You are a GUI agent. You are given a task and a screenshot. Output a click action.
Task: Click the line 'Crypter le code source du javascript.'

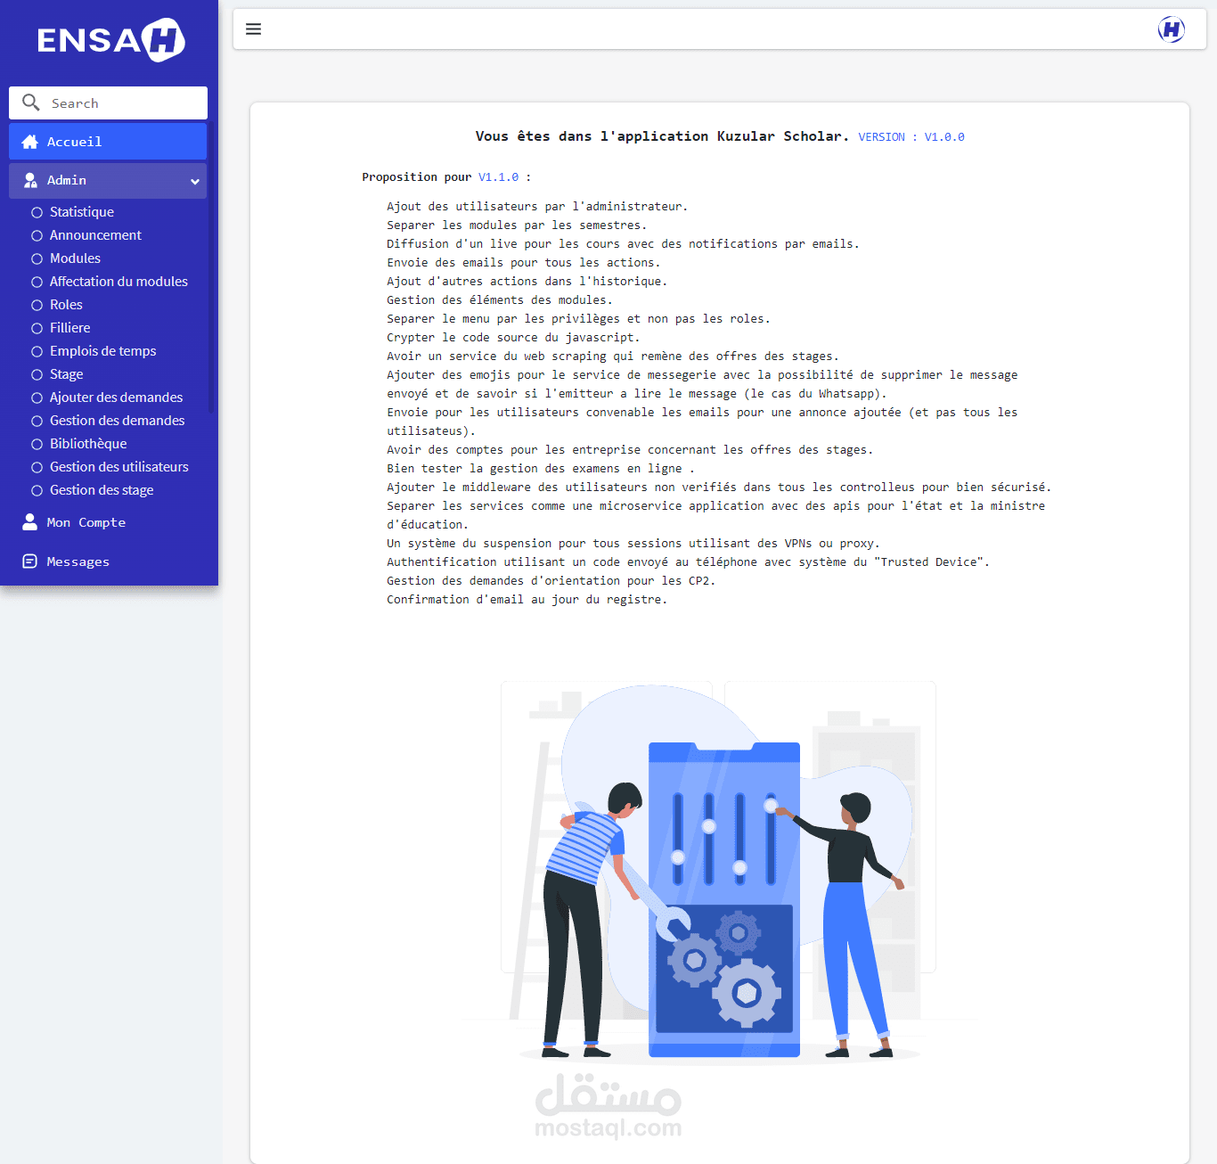click(x=513, y=338)
